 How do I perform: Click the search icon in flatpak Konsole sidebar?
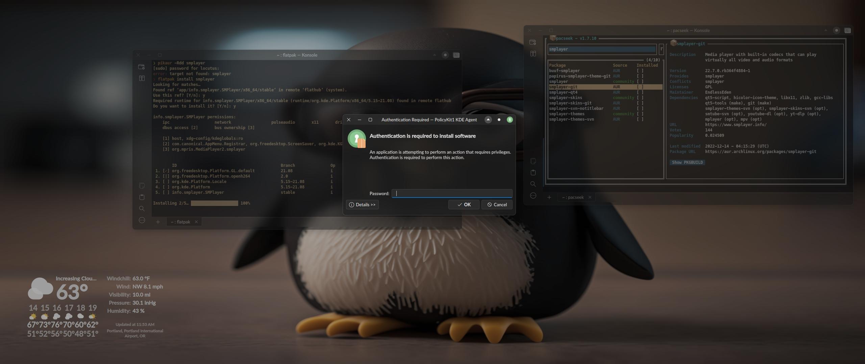point(142,209)
